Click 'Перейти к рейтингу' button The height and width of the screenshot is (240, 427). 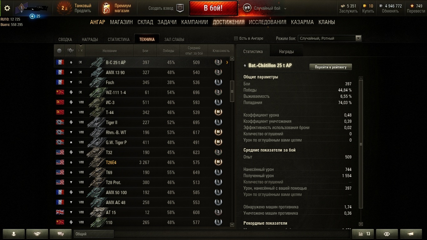330,67
